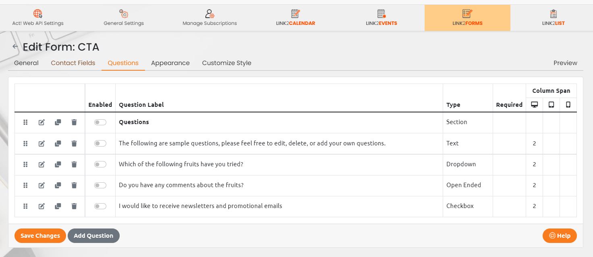
Task: Duplicate the 'Which of the following fruits' question
Action: point(58,164)
